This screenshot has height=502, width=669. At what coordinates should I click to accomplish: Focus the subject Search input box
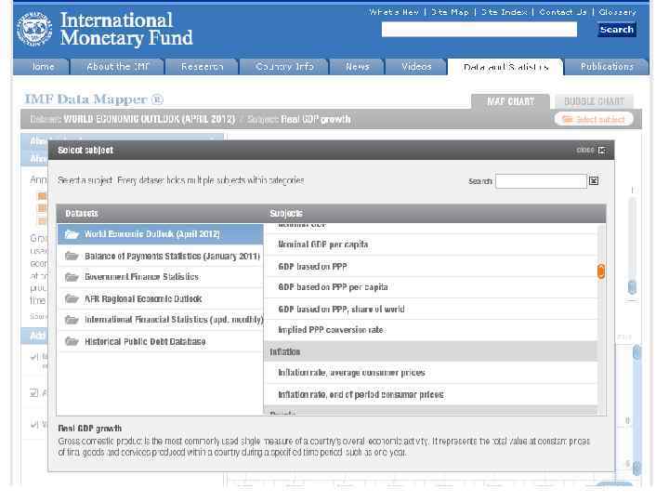pyautogui.click(x=541, y=181)
